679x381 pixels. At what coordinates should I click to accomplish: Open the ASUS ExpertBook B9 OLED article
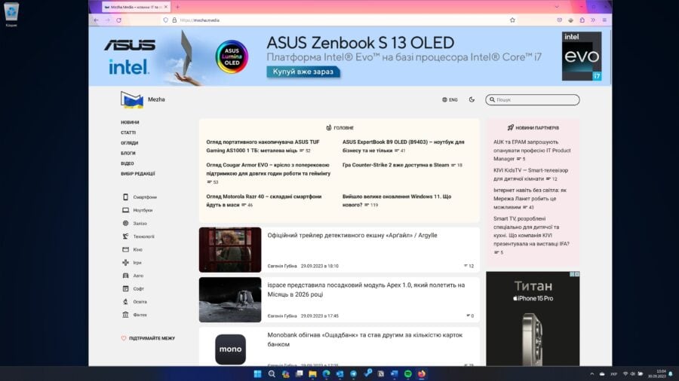coord(403,146)
